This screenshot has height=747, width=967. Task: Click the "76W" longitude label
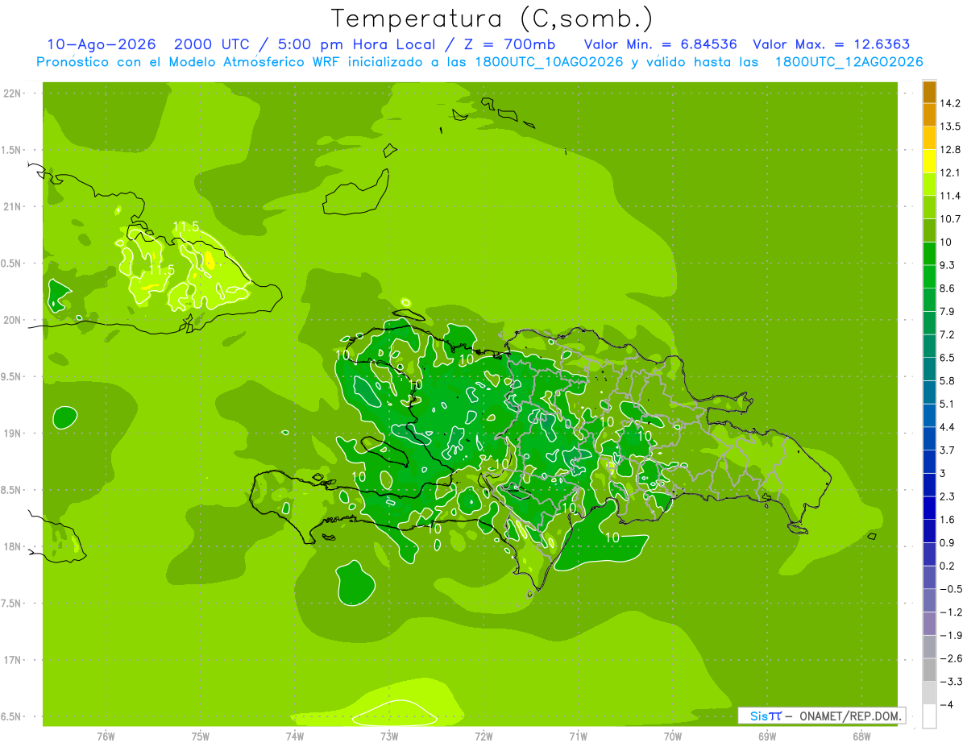click(106, 737)
